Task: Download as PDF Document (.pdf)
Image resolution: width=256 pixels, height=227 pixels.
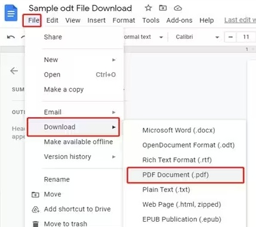Action: 186,175
